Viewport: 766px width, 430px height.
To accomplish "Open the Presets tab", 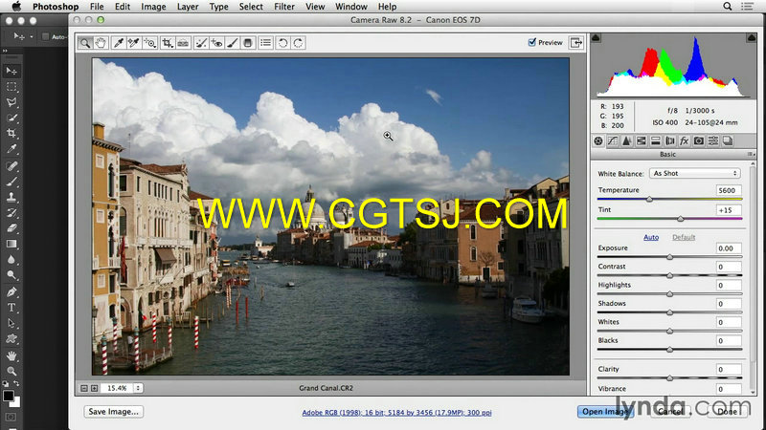I will [713, 140].
